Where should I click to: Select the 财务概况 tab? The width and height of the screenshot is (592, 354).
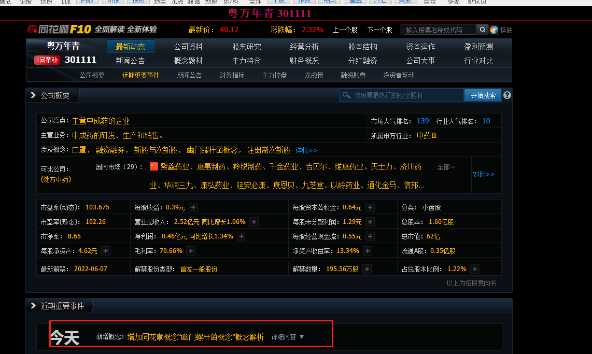pyautogui.click(x=304, y=61)
